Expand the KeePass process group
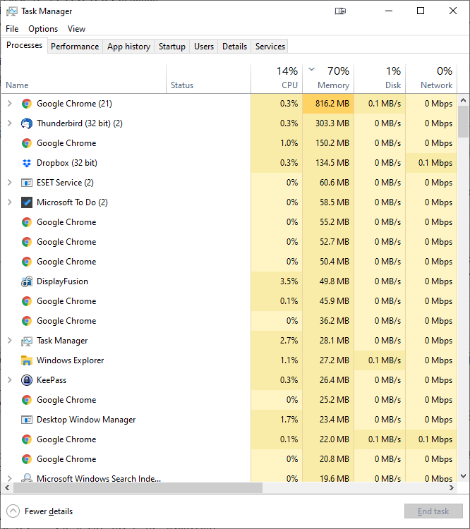This screenshot has width=470, height=529. pyautogui.click(x=10, y=380)
